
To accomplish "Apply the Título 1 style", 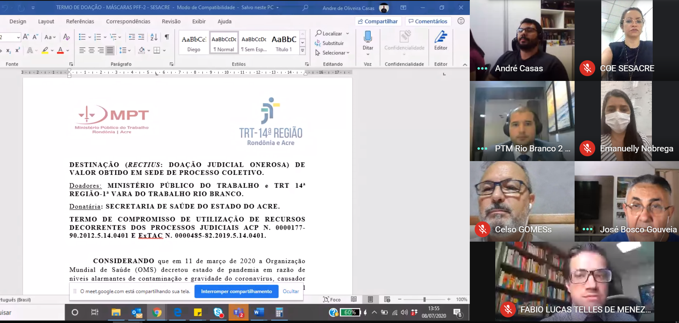I will (284, 42).
